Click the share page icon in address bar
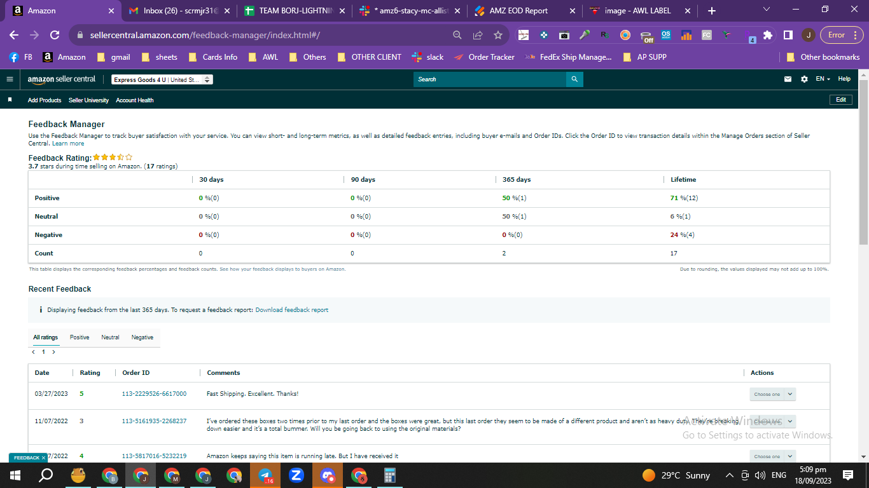869x488 pixels. [478, 35]
